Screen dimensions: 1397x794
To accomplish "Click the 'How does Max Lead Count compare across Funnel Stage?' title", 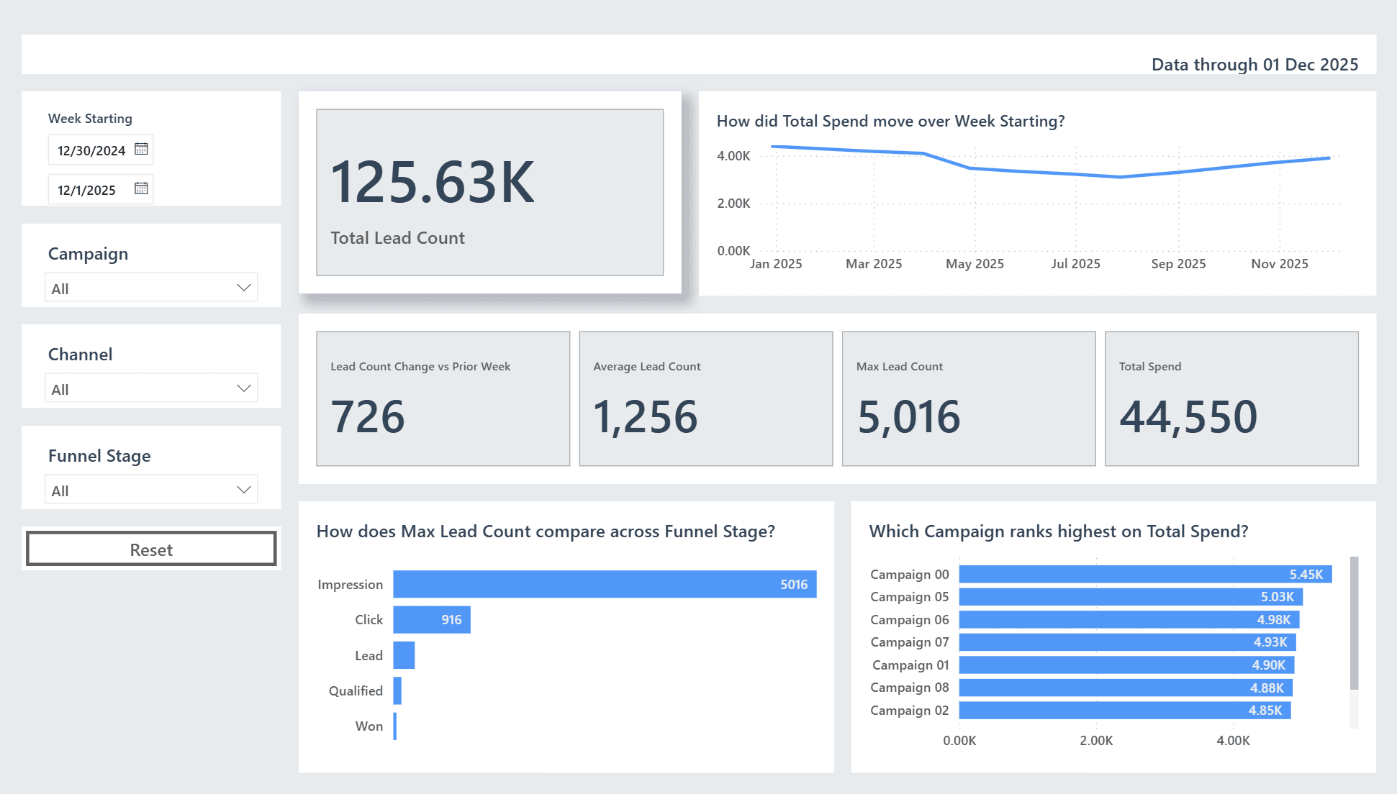I will [546, 531].
